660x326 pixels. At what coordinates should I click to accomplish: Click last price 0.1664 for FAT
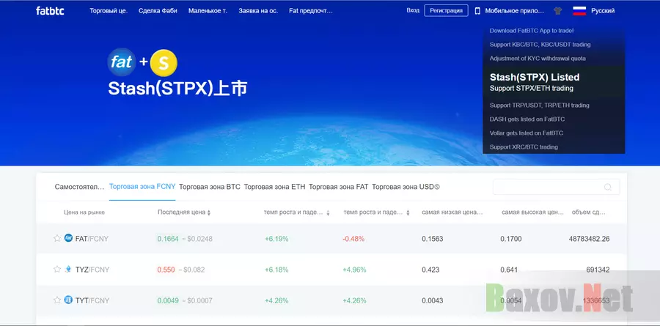pos(168,239)
